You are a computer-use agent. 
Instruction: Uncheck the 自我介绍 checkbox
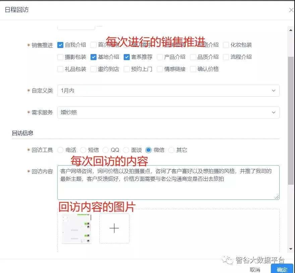[60, 45]
